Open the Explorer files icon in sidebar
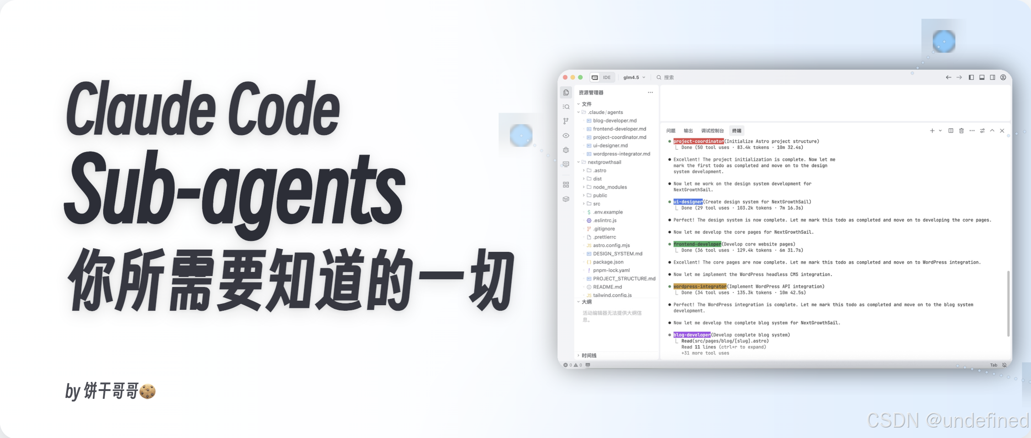This screenshot has width=1031, height=438. click(566, 93)
